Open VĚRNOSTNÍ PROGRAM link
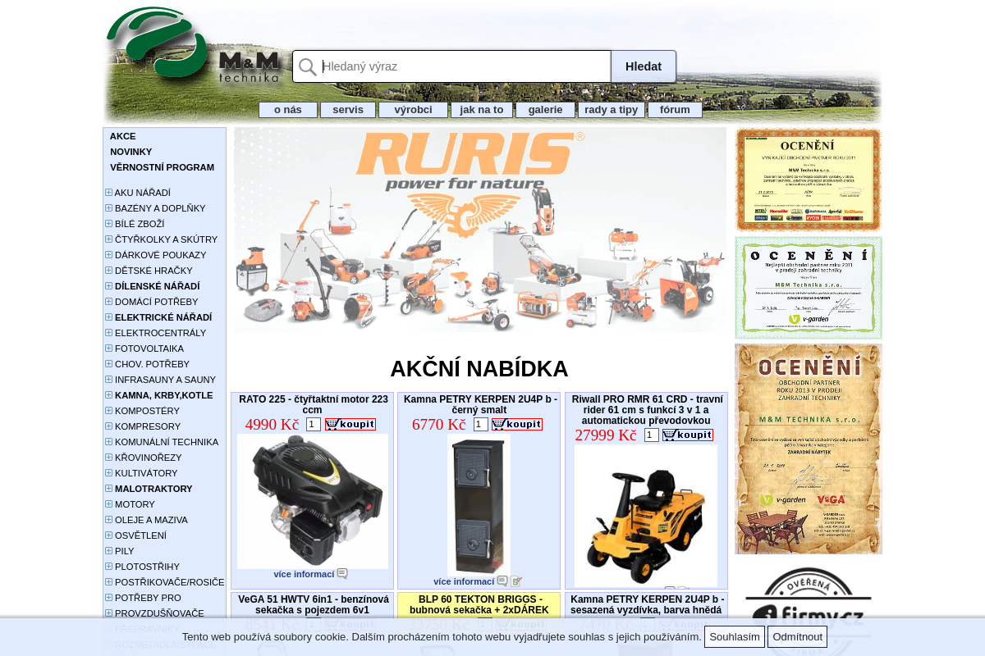Screen dimensions: 985x656 162,167
